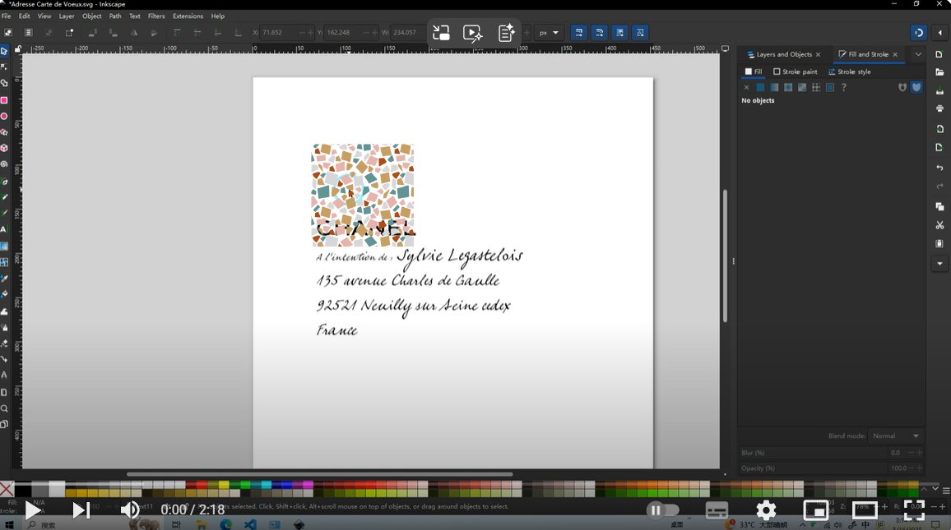Screen dimensions: 951x530
Task: Toggle move gradients with object
Action: (x=619, y=33)
